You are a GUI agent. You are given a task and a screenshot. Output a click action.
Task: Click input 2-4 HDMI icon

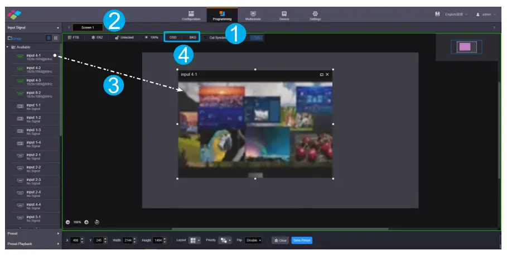[20, 193]
